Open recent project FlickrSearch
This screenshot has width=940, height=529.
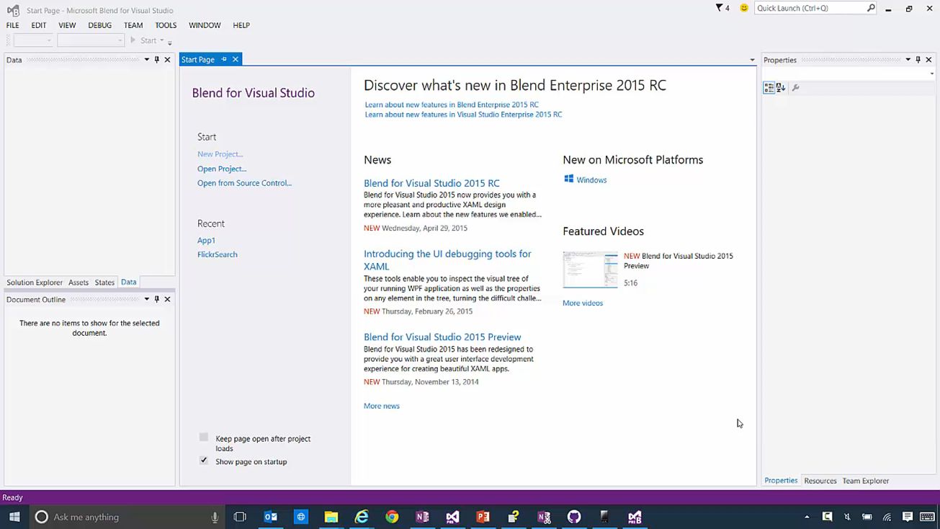point(218,254)
